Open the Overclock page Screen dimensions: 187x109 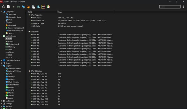[12, 25]
